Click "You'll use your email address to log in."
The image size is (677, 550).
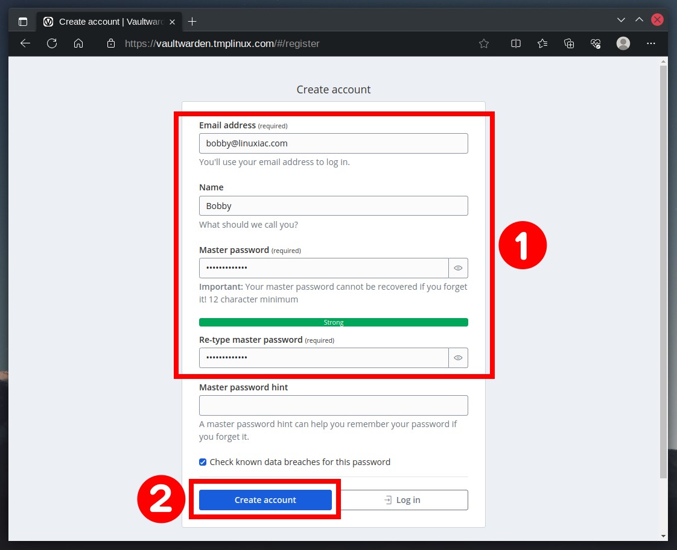click(x=274, y=162)
